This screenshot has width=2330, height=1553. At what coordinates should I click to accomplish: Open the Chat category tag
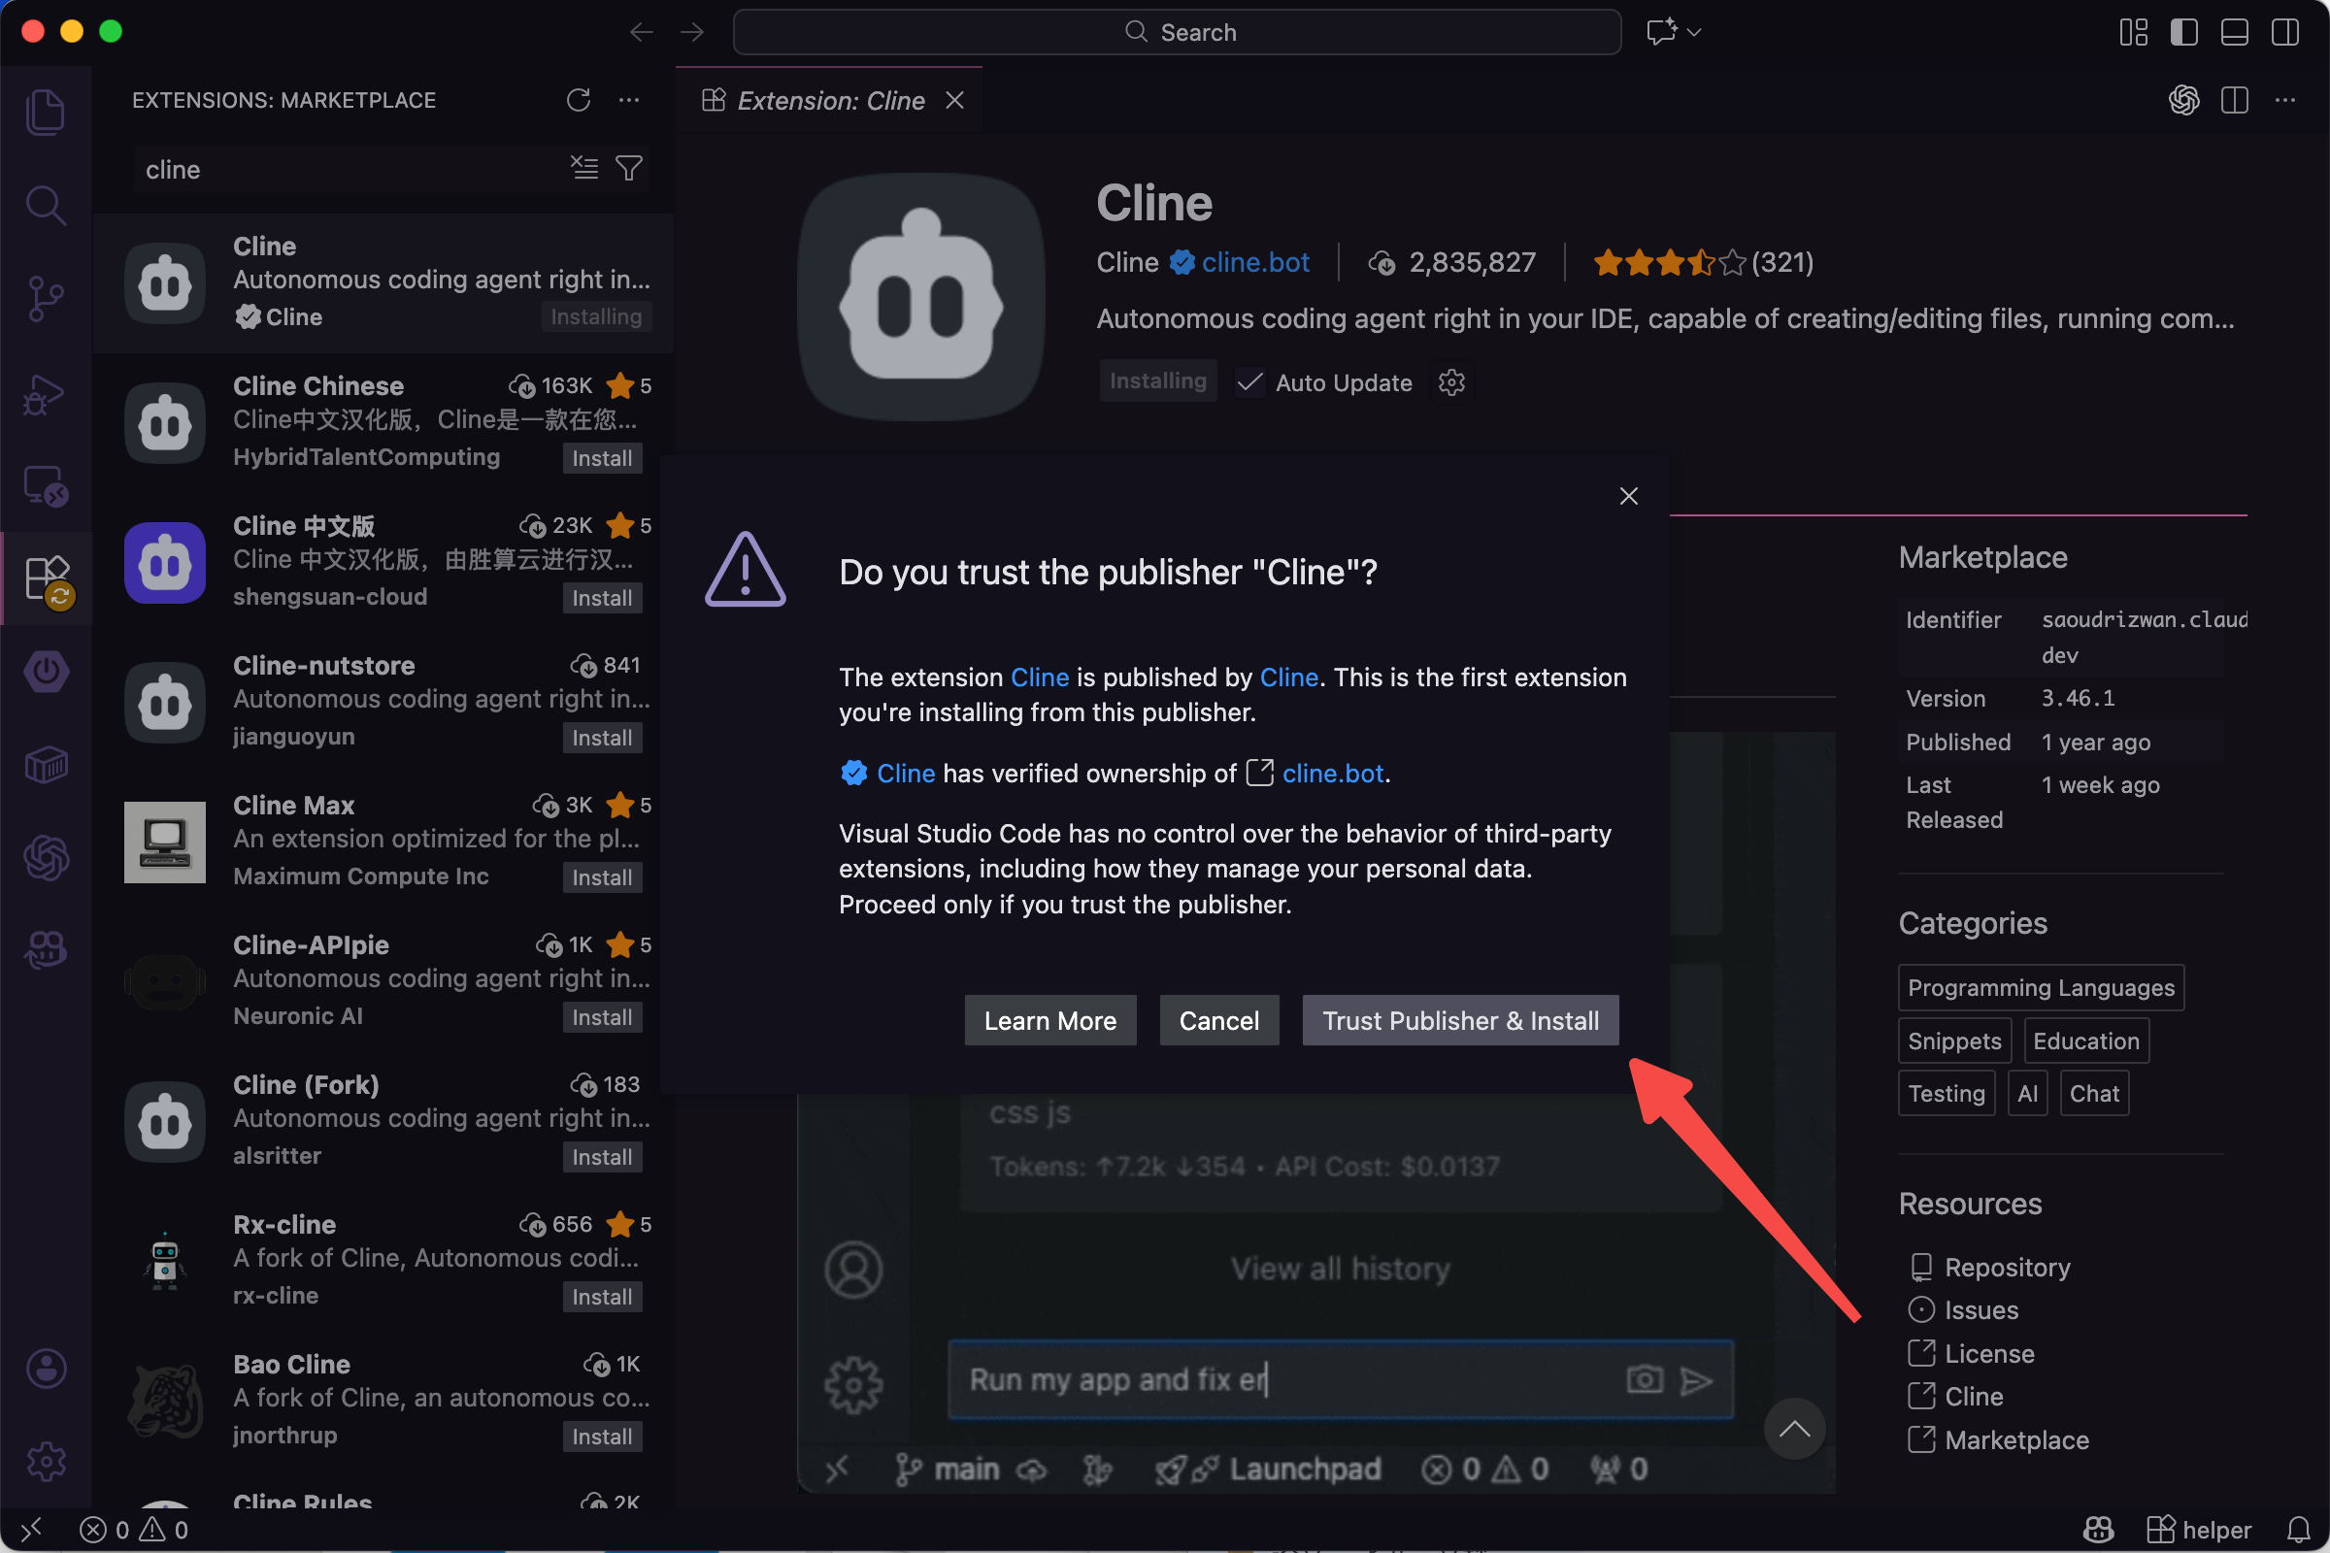tap(2094, 1094)
